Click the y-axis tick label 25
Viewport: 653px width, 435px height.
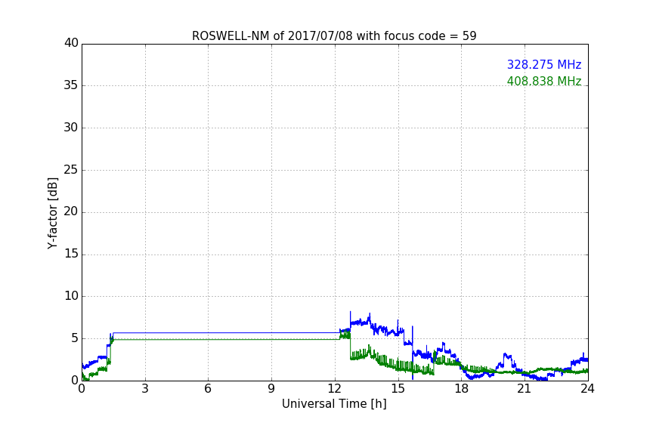pos(71,169)
